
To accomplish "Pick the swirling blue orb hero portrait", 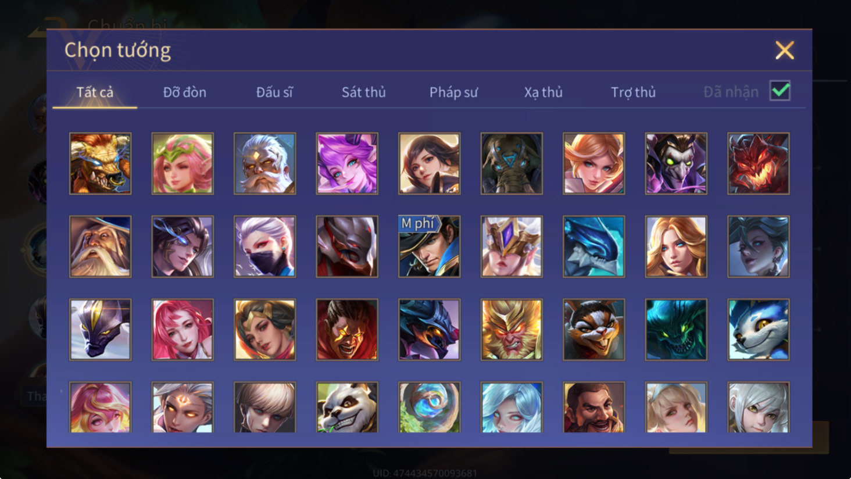I will (x=429, y=407).
